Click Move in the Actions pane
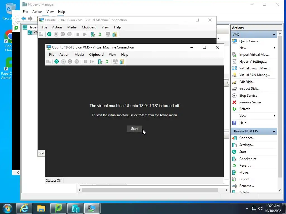 coord(245,172)
